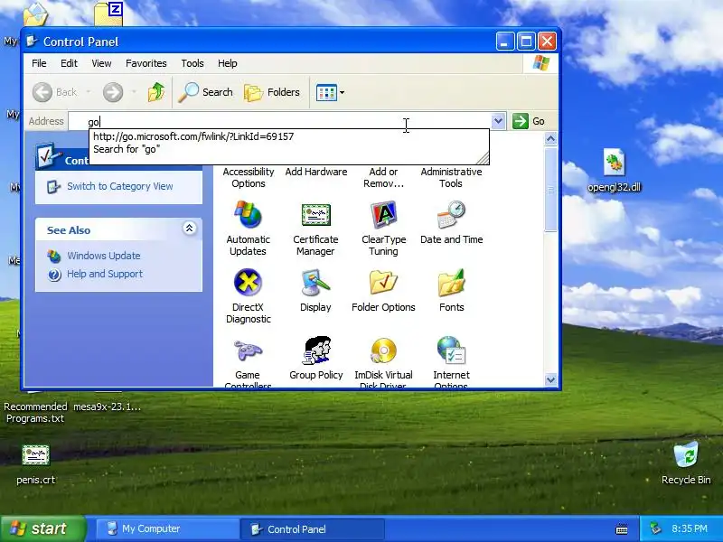
Task: Open Help and Support link
Action: pos(105,274)
